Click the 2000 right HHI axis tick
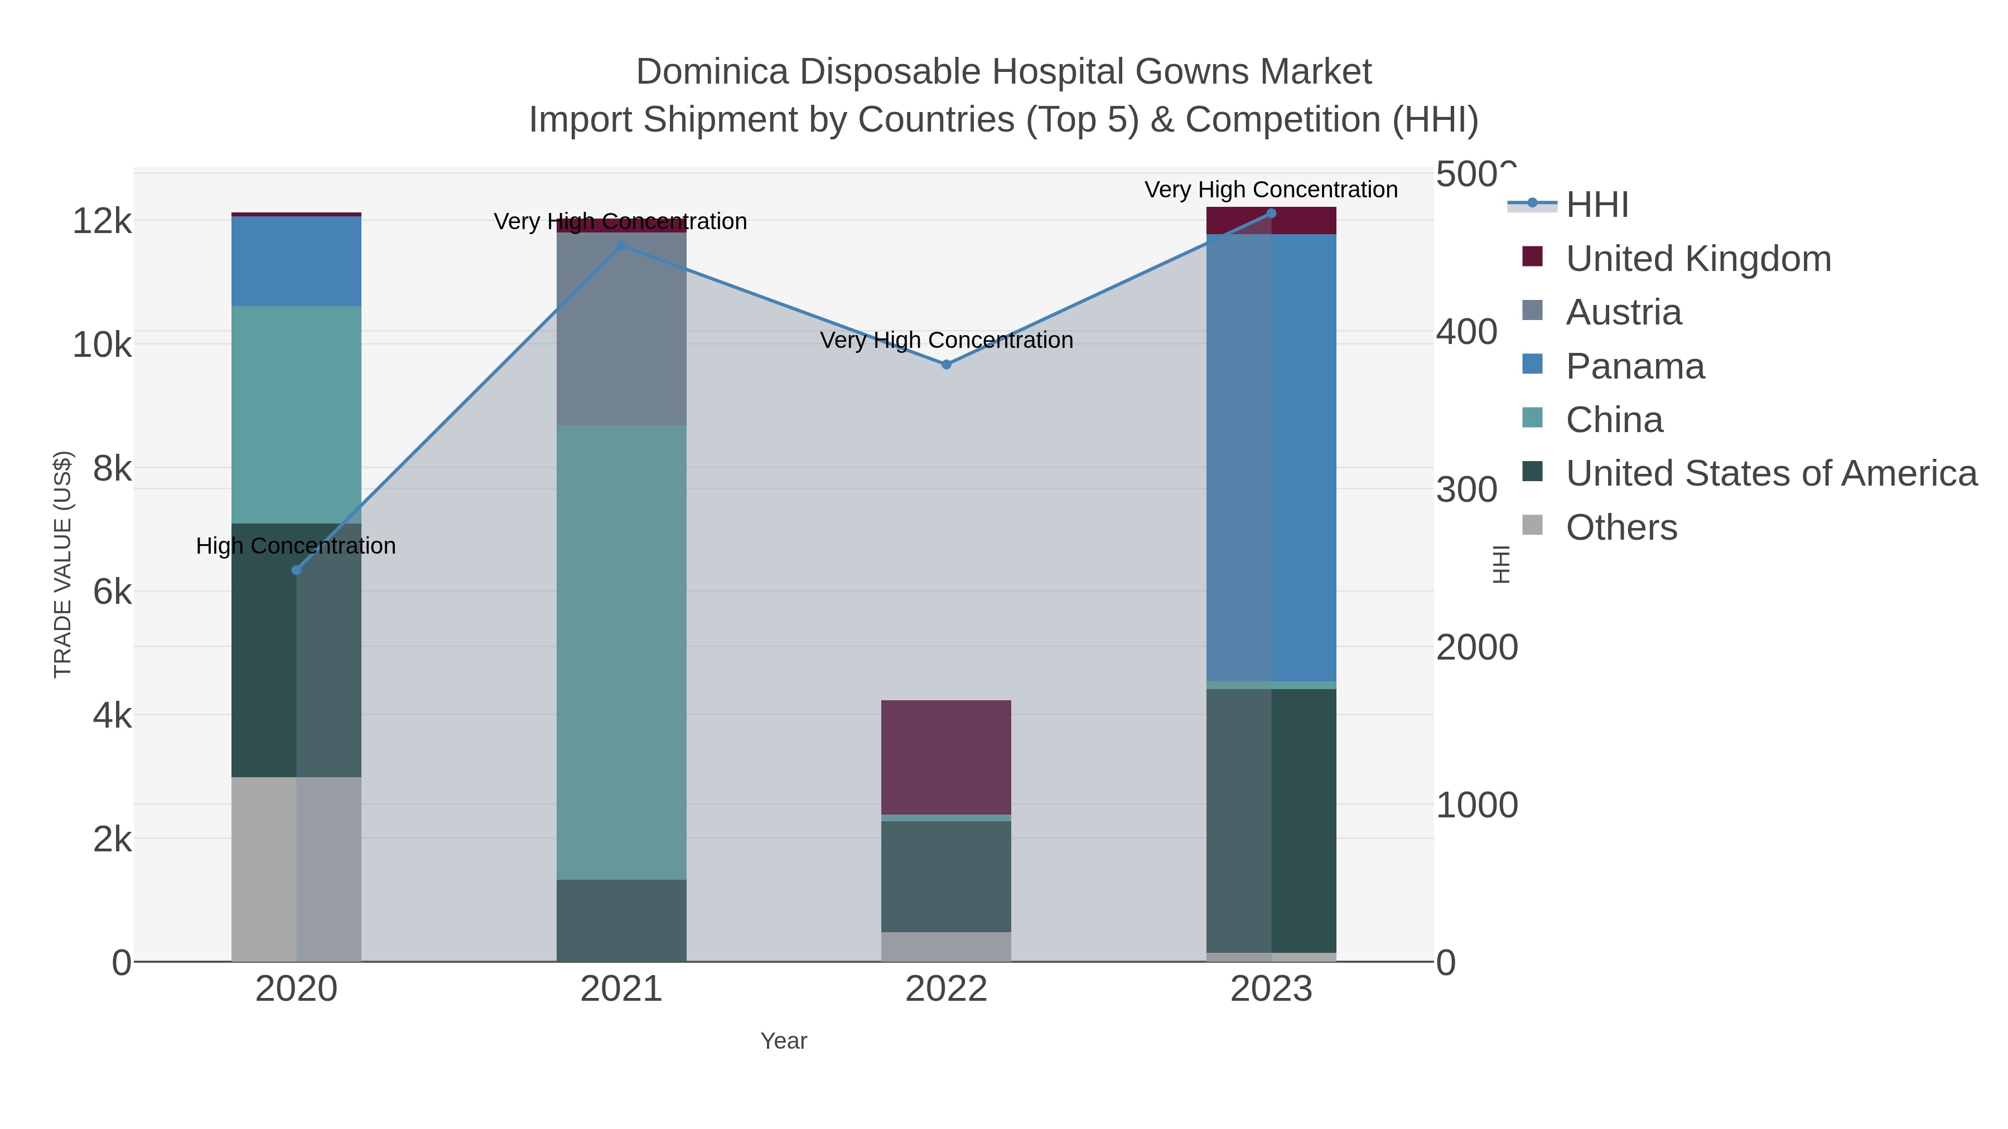The image size is (2008, 1129). 1477,647
